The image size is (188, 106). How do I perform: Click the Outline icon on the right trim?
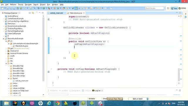click(186, 17)
